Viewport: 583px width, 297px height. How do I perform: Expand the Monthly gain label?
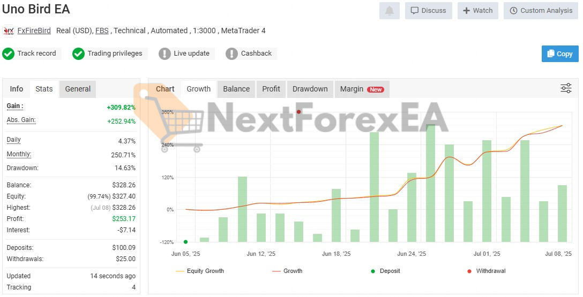click(19, 155)
